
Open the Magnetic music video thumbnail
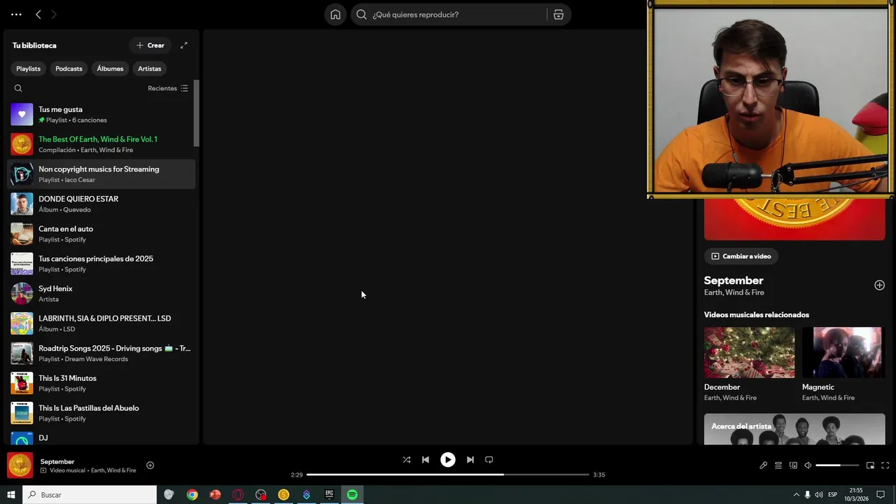click(x=842, y=352)
